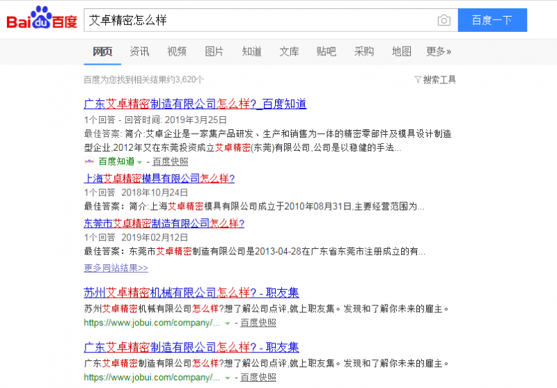The width and height of the screenshot is (557, 388).
Task: Click the Baidu logo
Action: point(42,18)
